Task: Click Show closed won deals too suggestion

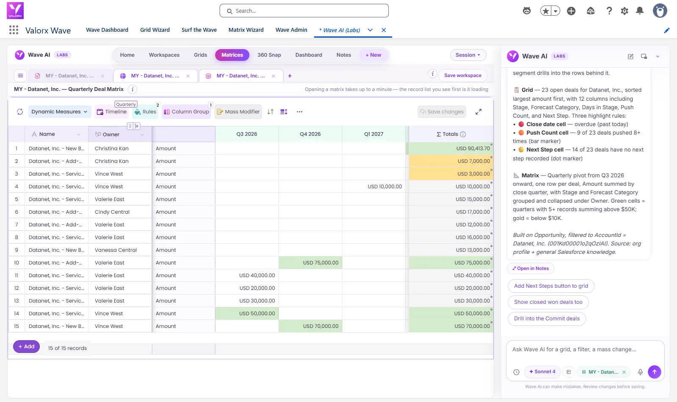Action: click(548, 302)
